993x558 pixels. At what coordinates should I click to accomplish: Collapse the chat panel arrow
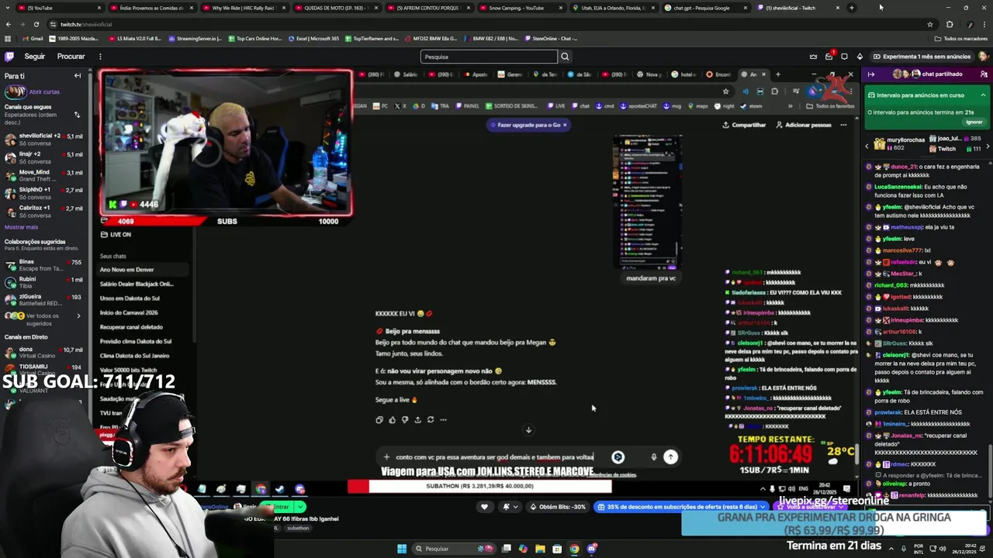click(x=871, y=74)
